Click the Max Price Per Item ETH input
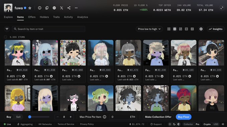227x127 pixels. (x=123, y=117)
